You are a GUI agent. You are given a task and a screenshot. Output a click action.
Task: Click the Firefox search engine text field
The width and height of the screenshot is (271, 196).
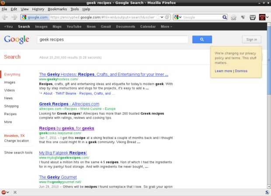pos(202,17)
